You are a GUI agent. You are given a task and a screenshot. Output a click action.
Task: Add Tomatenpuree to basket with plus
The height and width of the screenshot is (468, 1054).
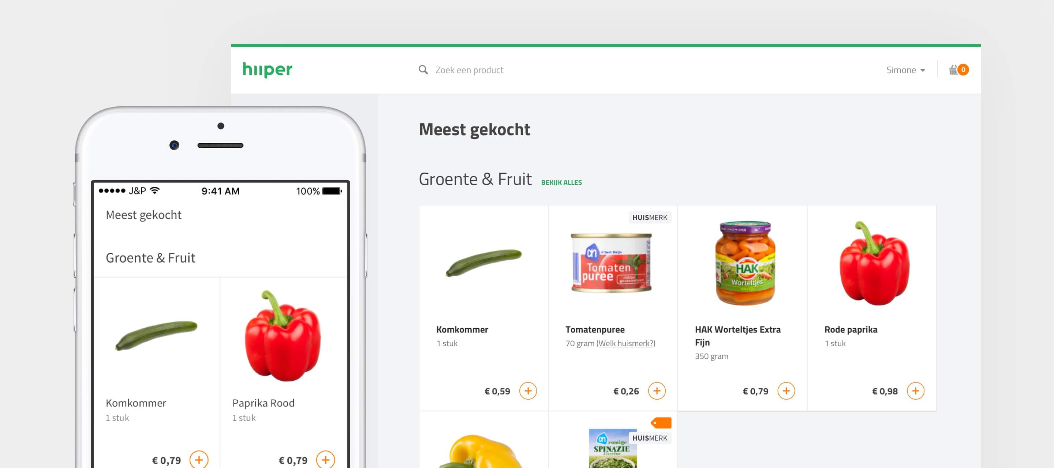(x=657, y=391)
